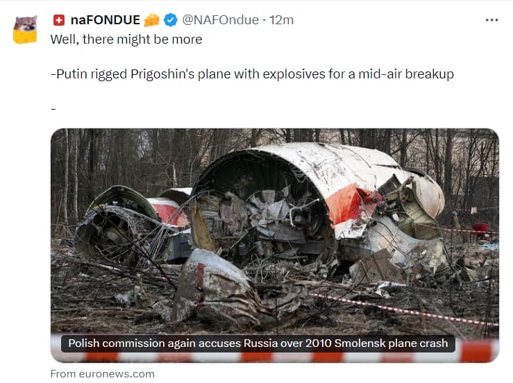Open the @NAFOndue handle link

click(220, 20)
